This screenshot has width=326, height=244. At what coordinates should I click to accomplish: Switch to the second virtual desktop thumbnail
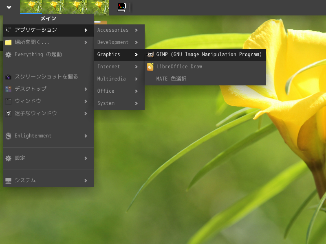coord(53,7)
